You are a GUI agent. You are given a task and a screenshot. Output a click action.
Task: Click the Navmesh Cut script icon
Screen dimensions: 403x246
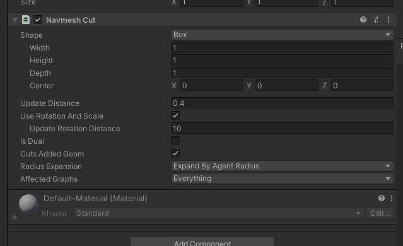(26, 20)
